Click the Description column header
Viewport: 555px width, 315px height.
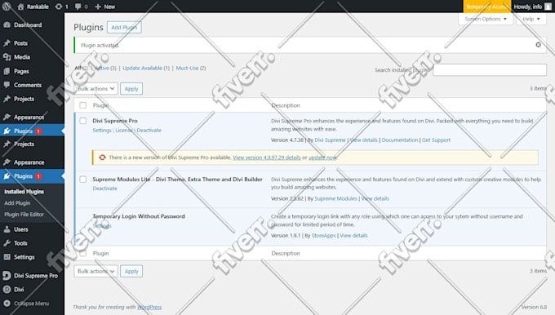pos(286,105)
